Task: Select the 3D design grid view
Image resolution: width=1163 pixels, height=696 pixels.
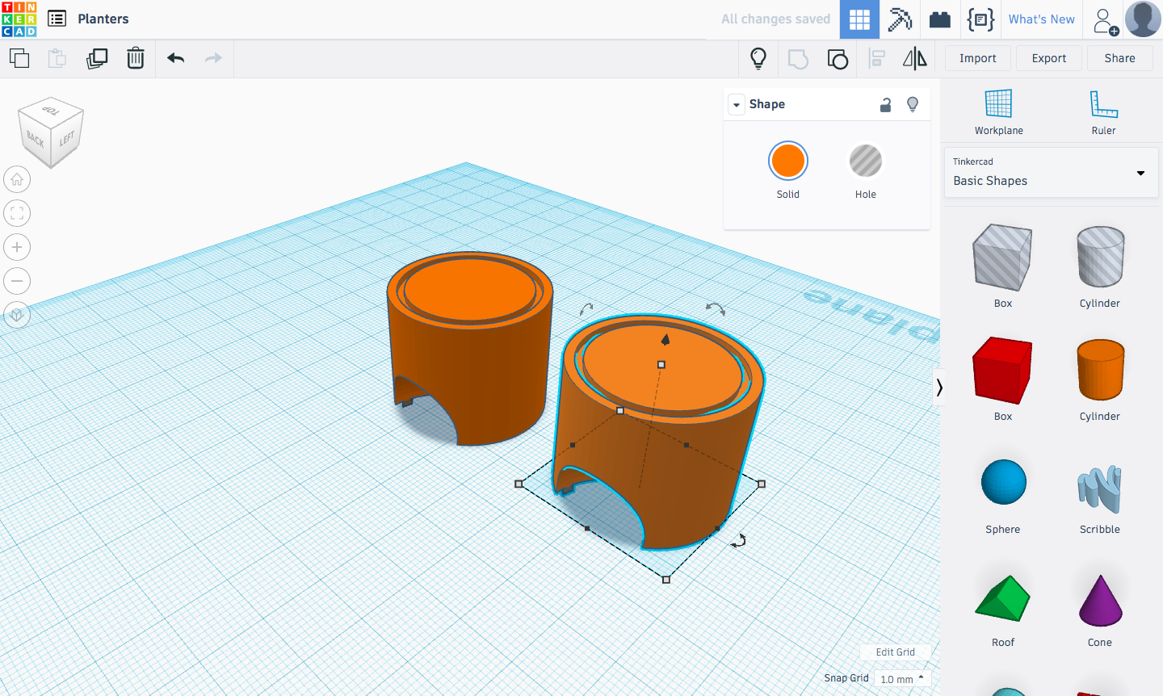Action: click(859, 19)
